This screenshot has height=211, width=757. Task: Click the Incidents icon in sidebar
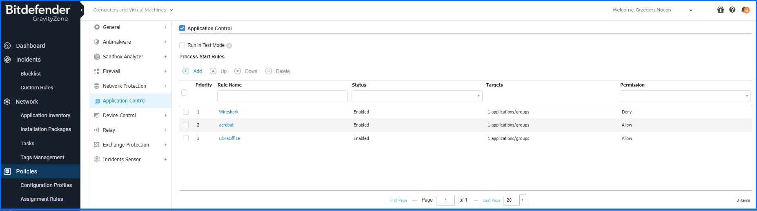[7, 60]
